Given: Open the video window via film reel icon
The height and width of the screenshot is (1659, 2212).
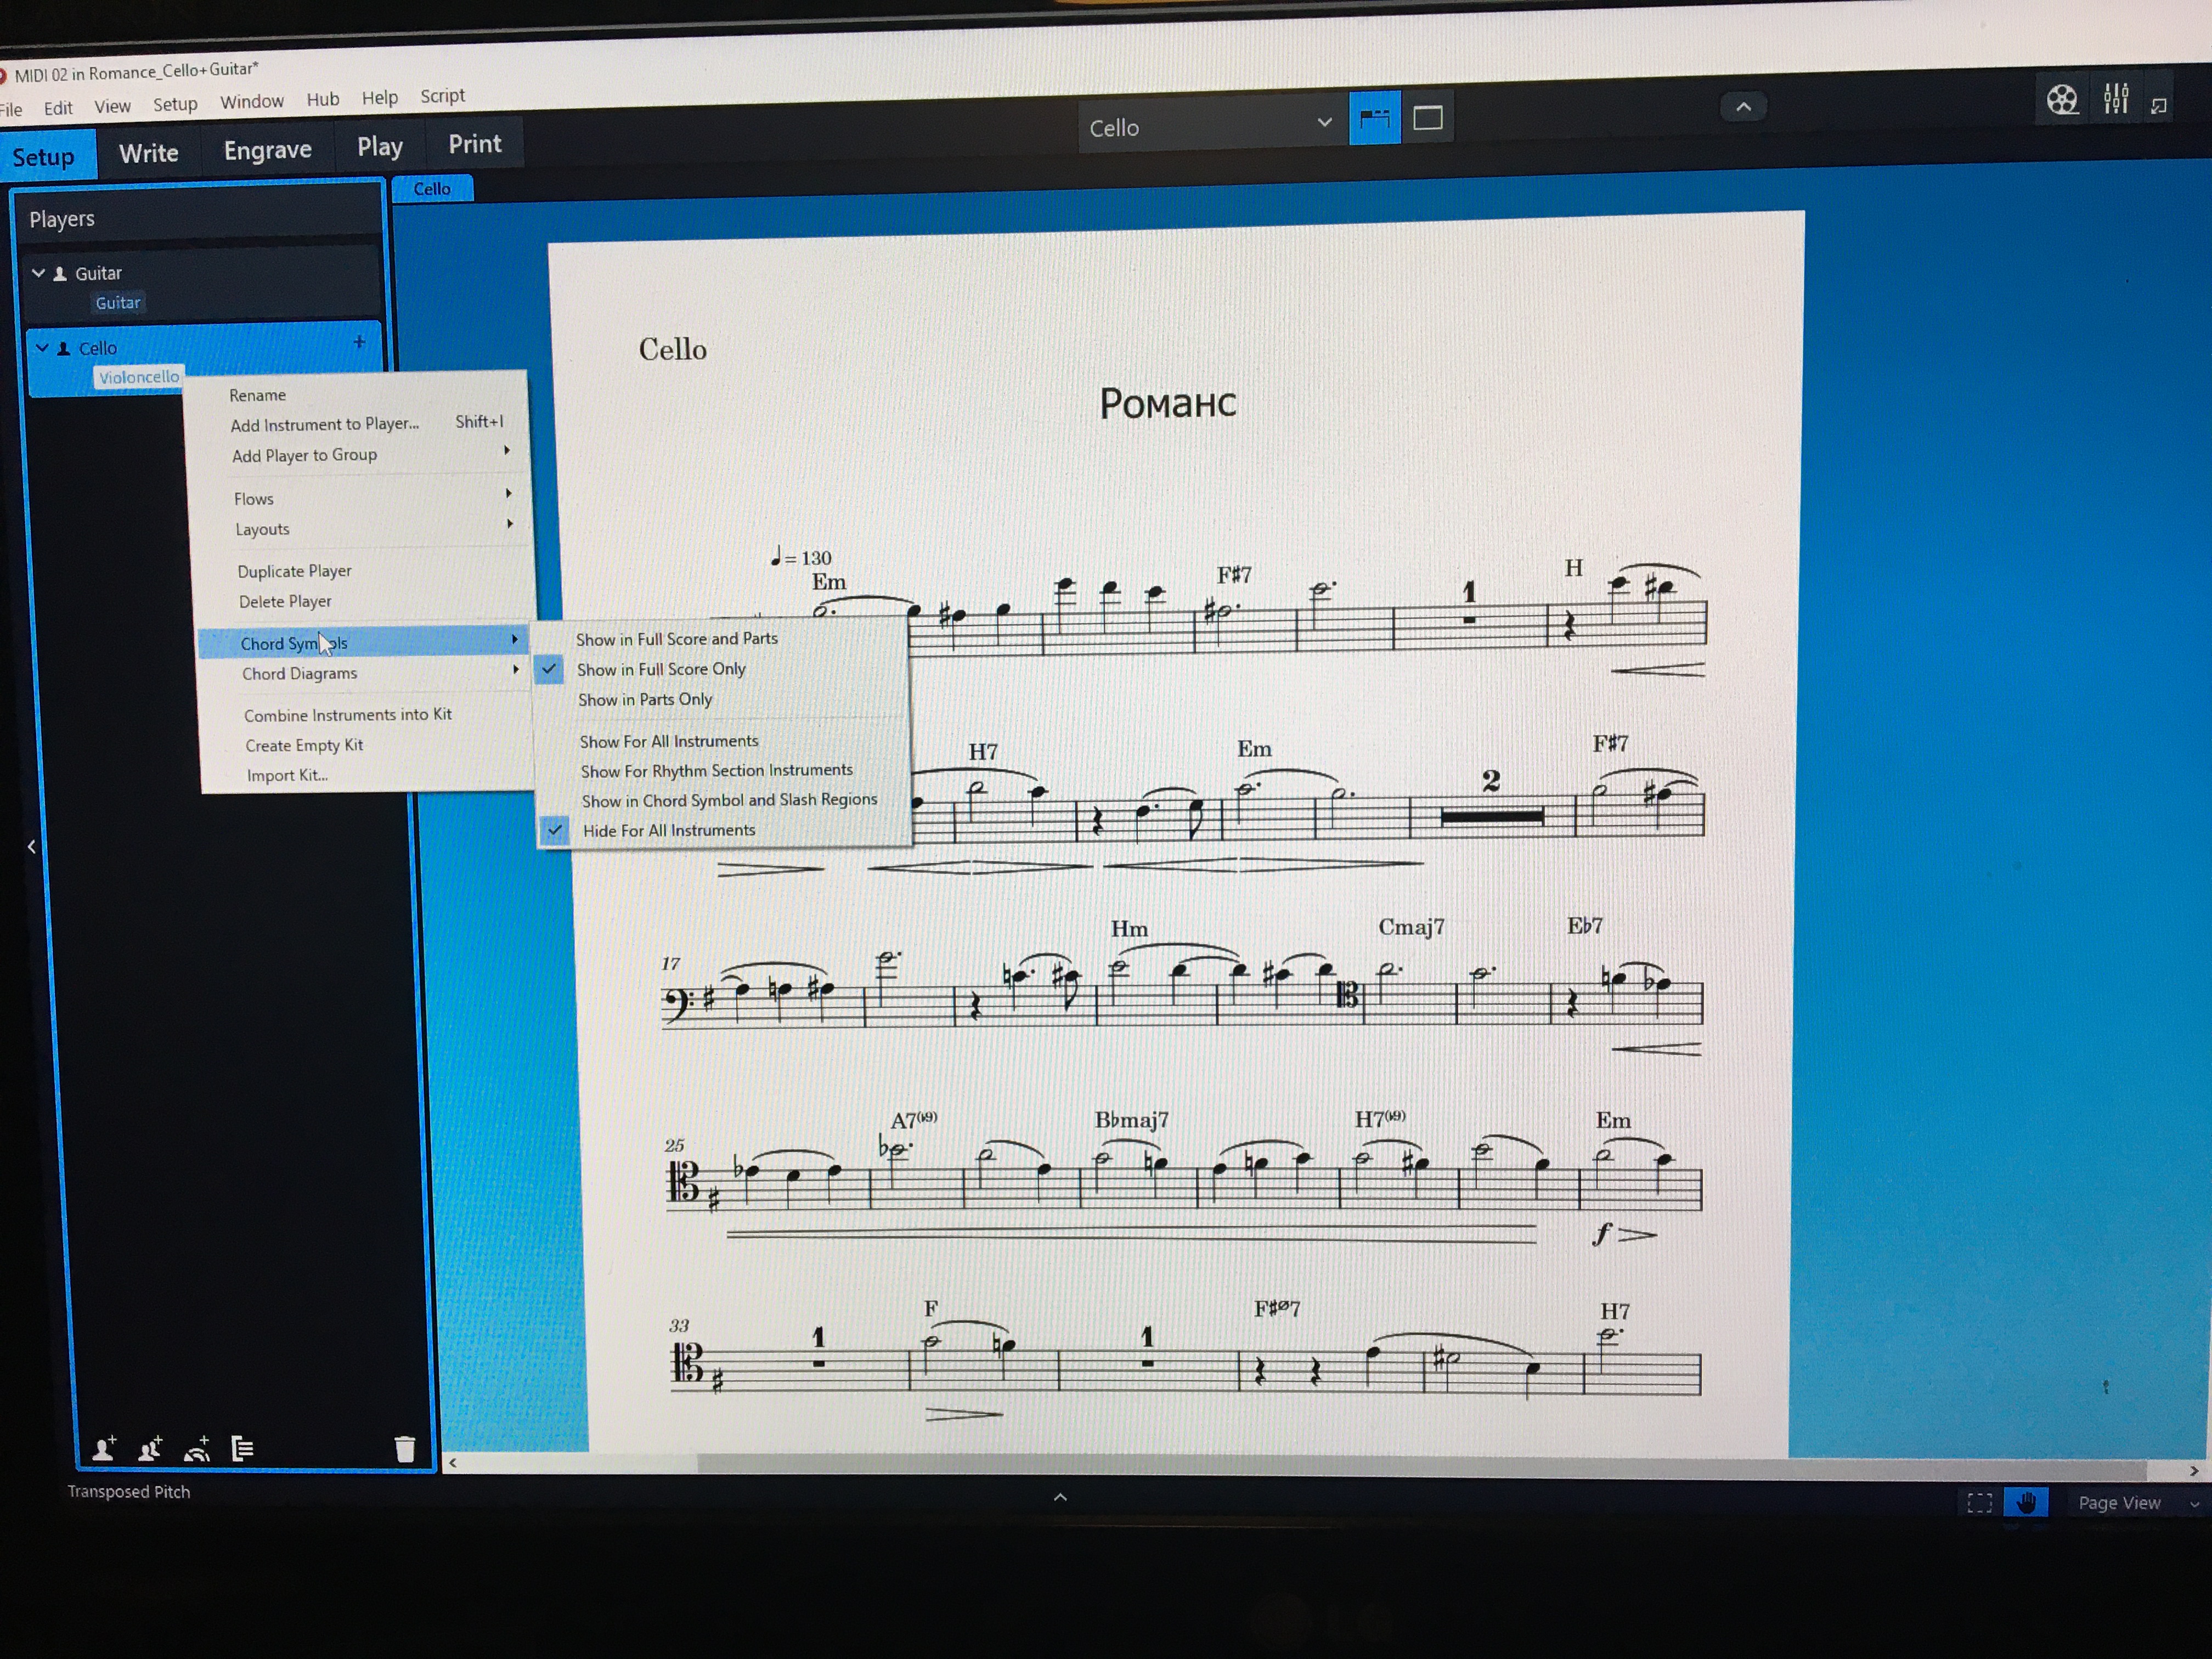Looking at the screenshot, I should (2062, 100).
